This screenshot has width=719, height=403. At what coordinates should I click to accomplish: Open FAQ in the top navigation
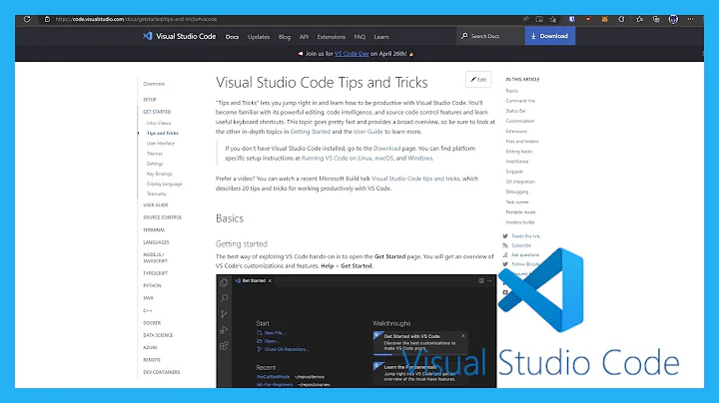359,37
